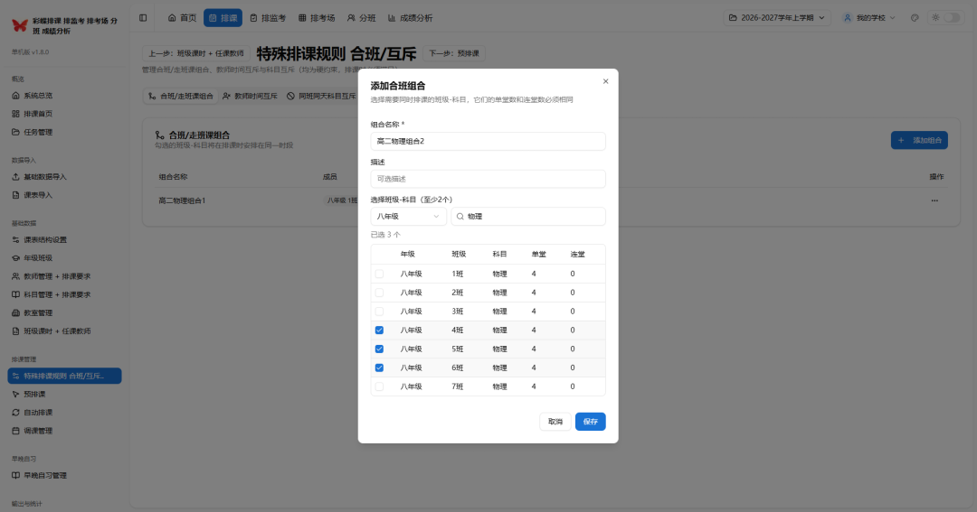Open 我的学校 account dropdown
The width and height of the screenshot is (977, 512).
click(869, 18)
